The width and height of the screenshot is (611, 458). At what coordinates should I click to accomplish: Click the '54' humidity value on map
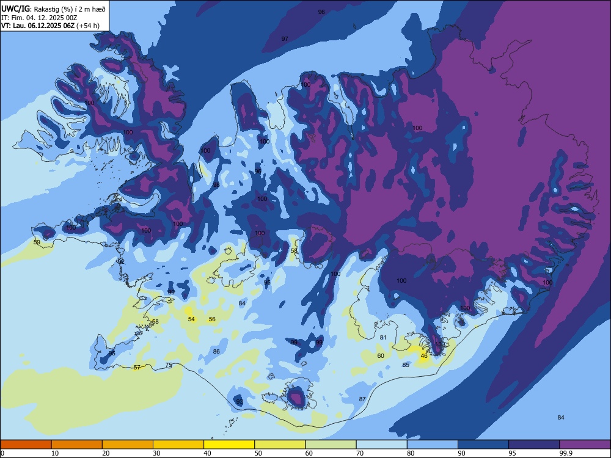tap(191, 319)
